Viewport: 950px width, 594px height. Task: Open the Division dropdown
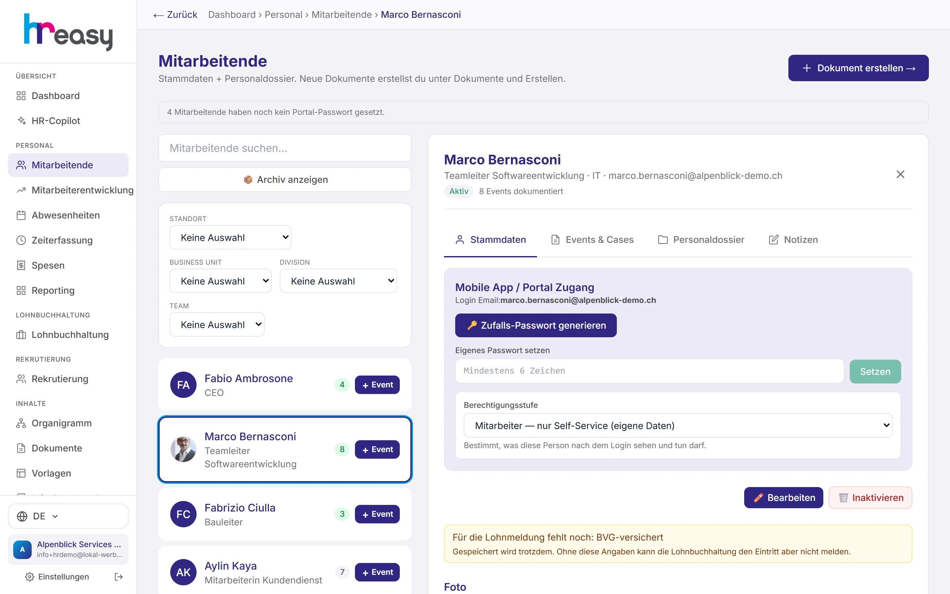[x=338, y=281]
